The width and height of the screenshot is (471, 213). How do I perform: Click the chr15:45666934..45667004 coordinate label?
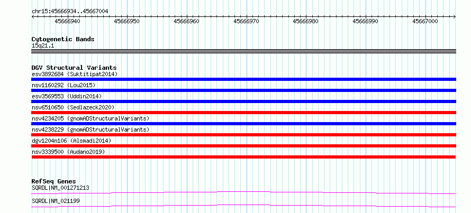pyautogui.click(x=70, y=12)
